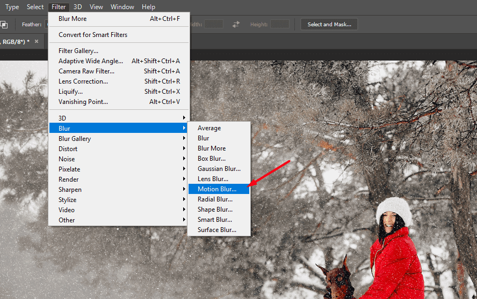
Task: Open the Type menu
Action: click(x=12, y=6)
